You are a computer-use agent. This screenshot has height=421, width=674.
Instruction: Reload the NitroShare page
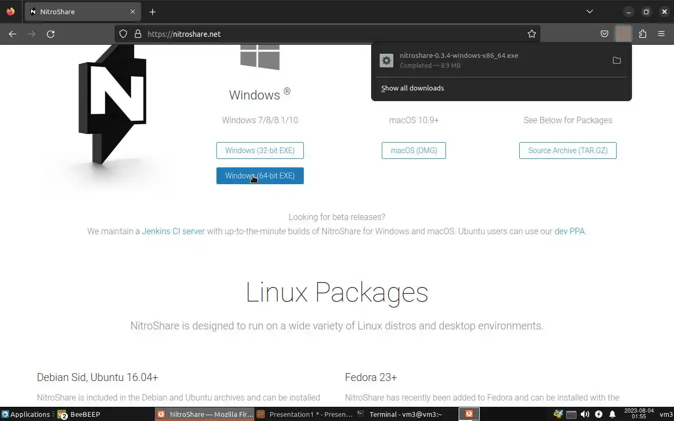coord(51,34)
